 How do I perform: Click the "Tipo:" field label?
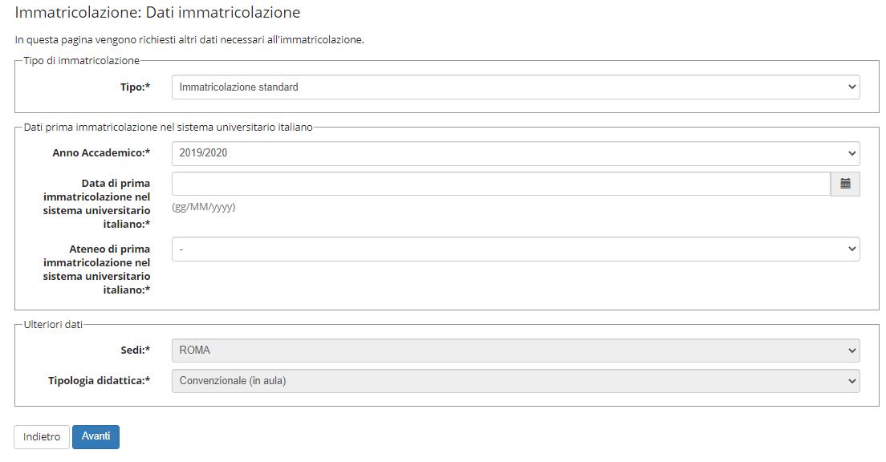pyautogui.click(x=135, y=87)
